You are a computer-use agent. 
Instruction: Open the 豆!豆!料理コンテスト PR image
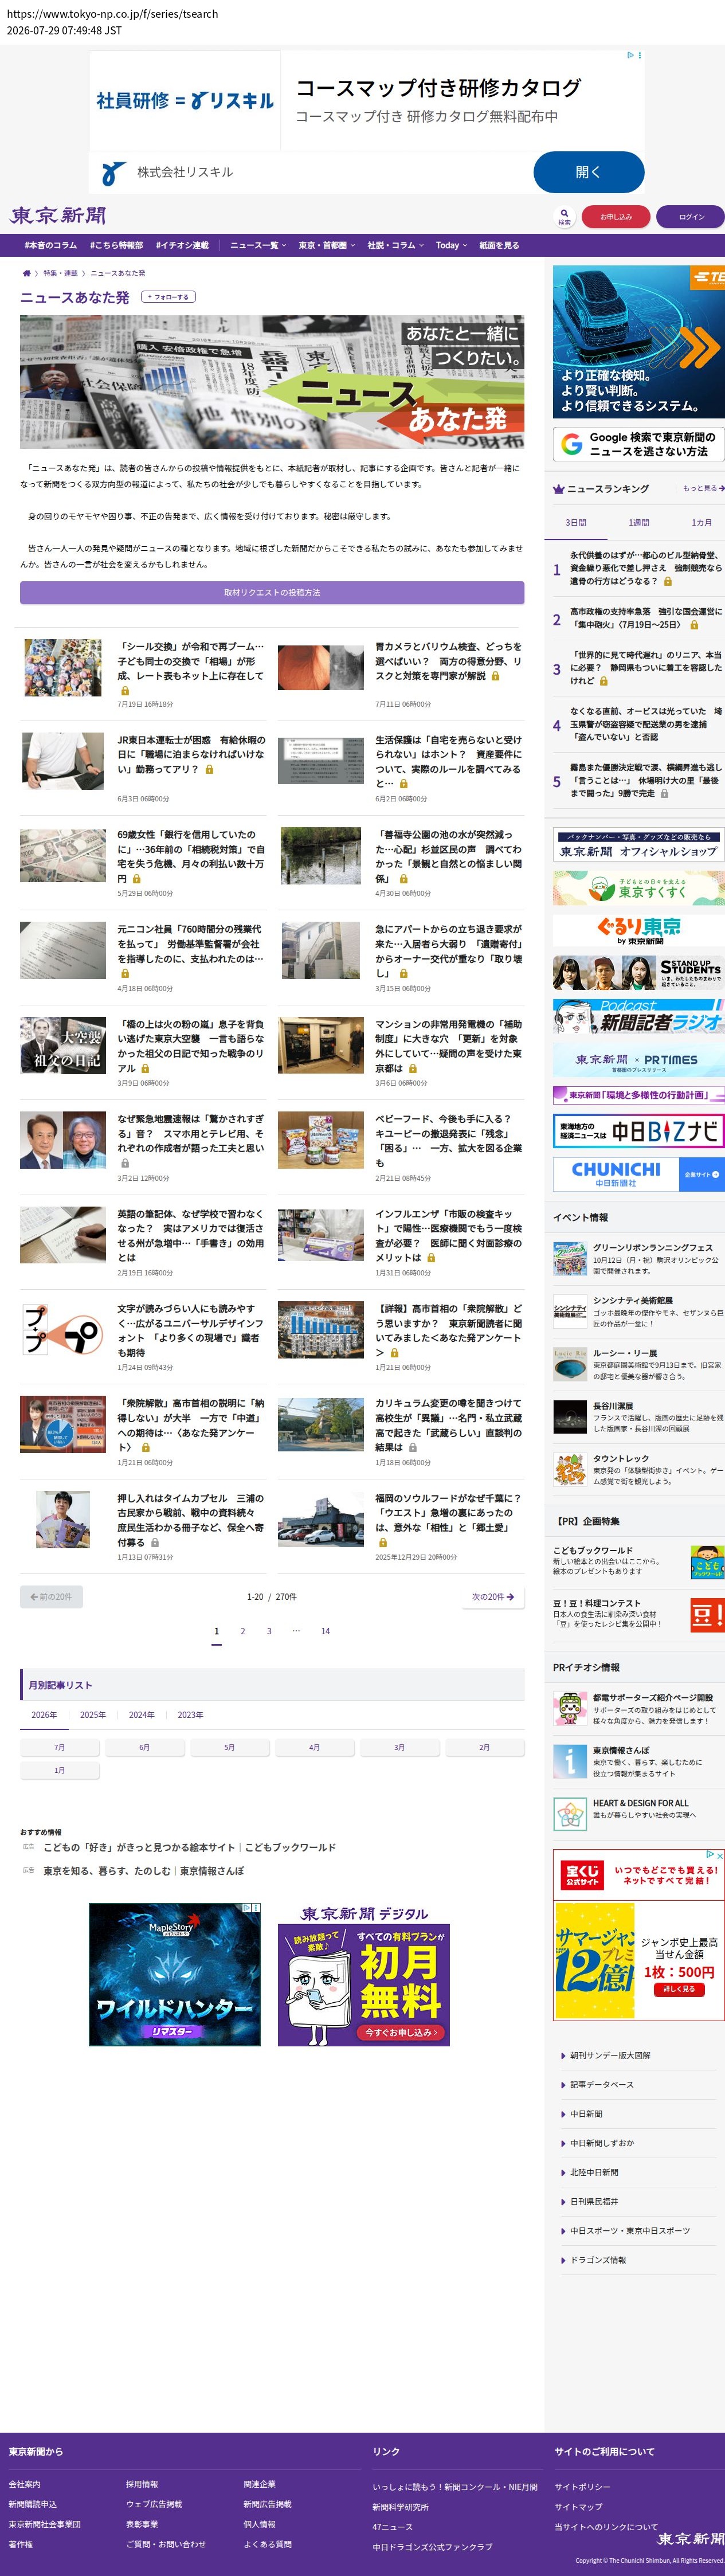coord(707,1614)
